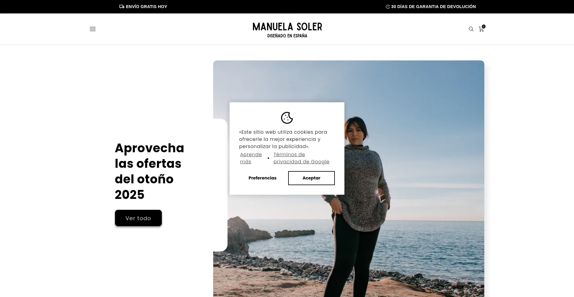
Task: Click the Ver todo button
Action: tap(138, 218)
